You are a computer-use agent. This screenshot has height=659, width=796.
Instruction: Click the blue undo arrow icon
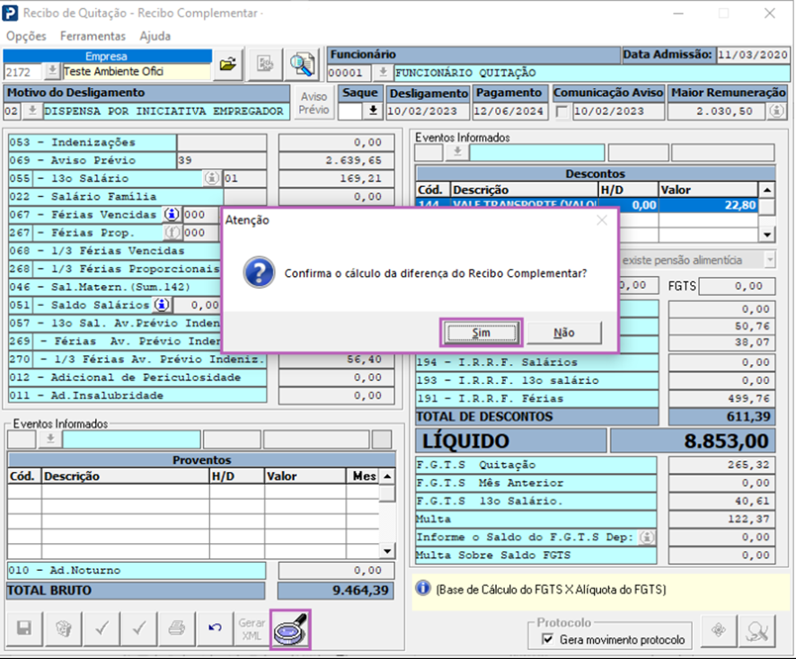tap(215, 628)
